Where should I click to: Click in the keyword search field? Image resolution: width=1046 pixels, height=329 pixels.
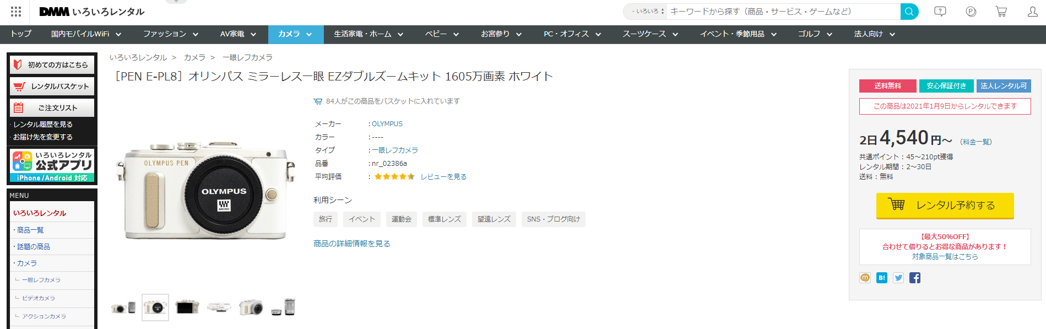(783, 12)
